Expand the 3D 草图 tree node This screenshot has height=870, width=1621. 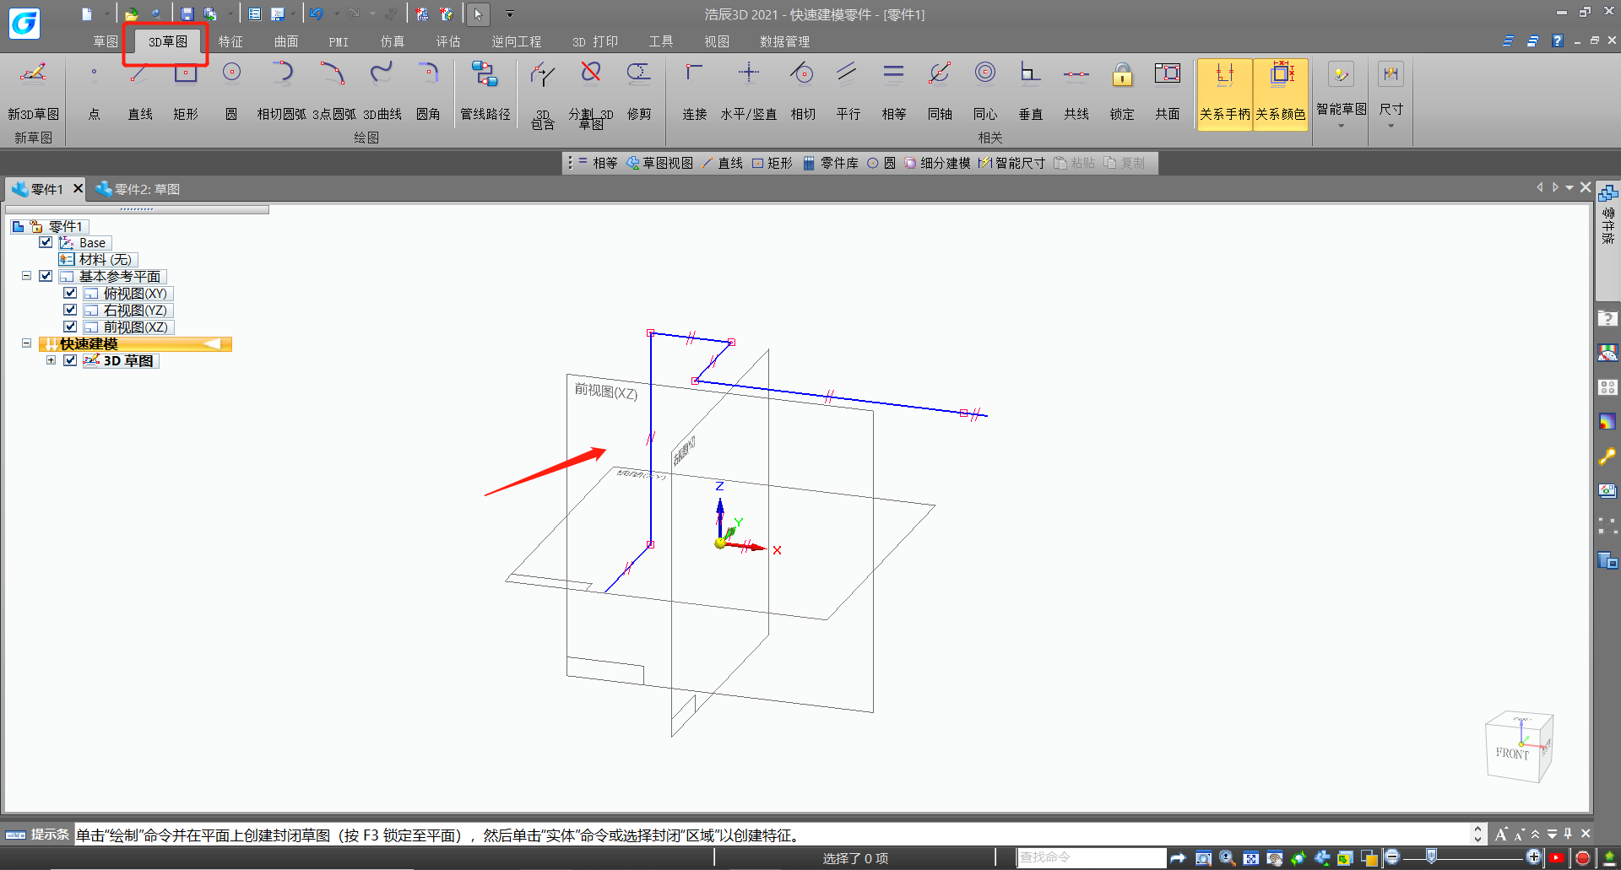point(51,360)
